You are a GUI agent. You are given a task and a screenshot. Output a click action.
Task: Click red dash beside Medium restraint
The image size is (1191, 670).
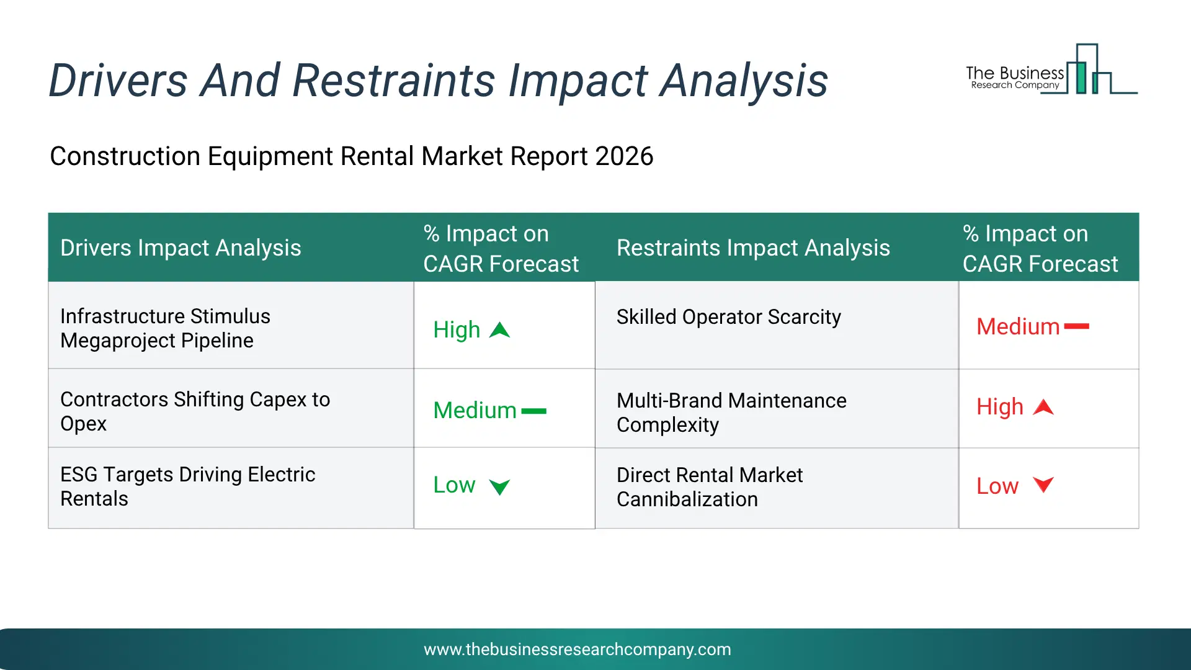(1076, 326)
